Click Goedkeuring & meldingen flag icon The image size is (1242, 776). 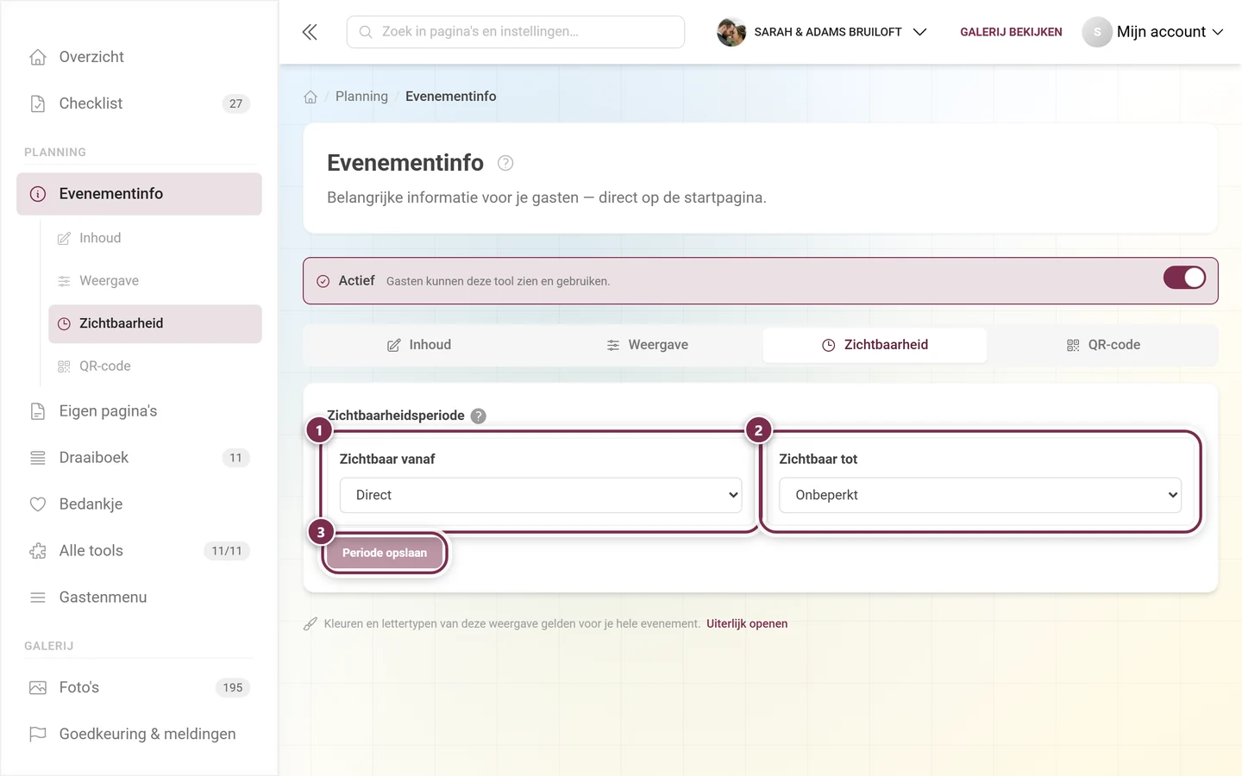pos(38,734)
